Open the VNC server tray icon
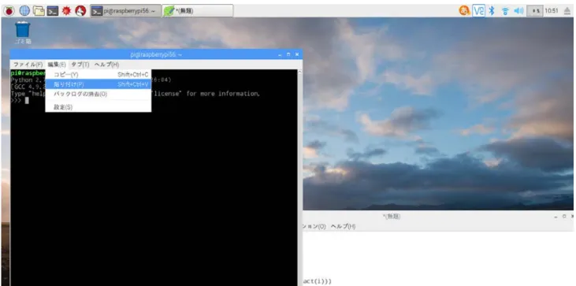This screenshot has width=576, height=286. click(x=478, y=11)
